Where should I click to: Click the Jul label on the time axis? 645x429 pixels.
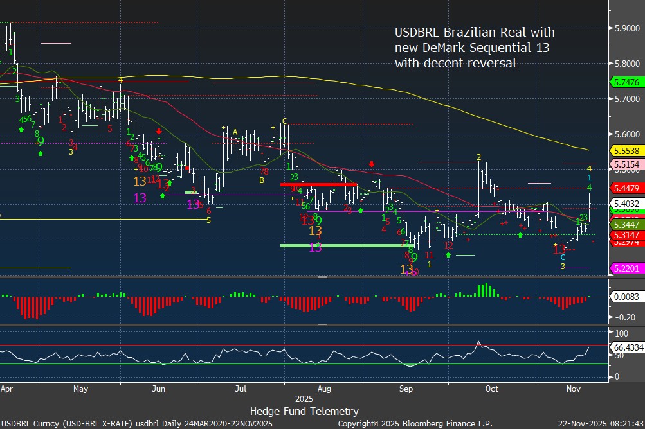point(241,389)
